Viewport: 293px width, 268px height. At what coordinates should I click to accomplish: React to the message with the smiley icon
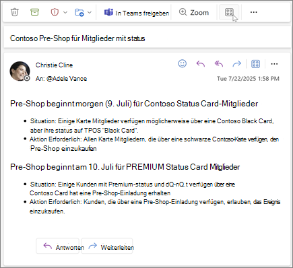pos(183,63)
